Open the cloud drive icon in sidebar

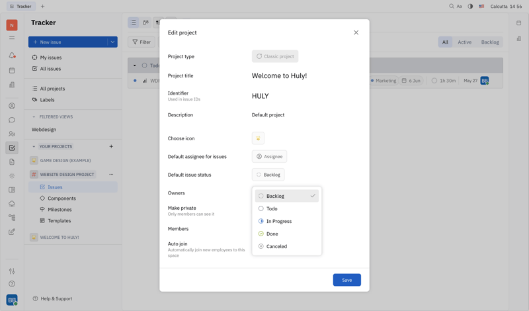[x=12, y=204]
